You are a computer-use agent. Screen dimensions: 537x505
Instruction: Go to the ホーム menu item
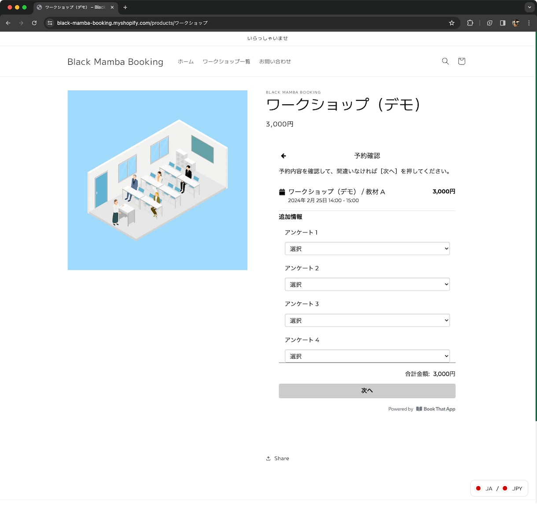[x=186, y=62]
